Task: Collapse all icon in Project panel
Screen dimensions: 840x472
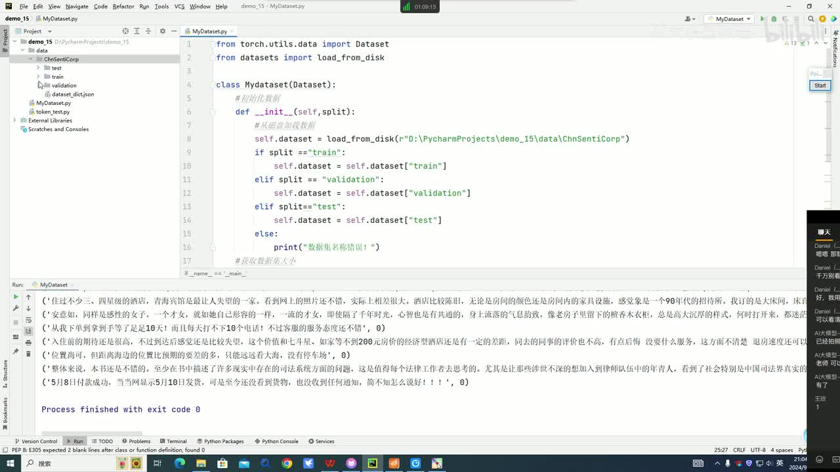Action: pyautogui.click(x=148, y=31)
